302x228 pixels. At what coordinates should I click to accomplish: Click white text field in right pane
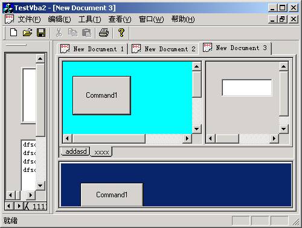pyautogui.click(x=247, y=87)
